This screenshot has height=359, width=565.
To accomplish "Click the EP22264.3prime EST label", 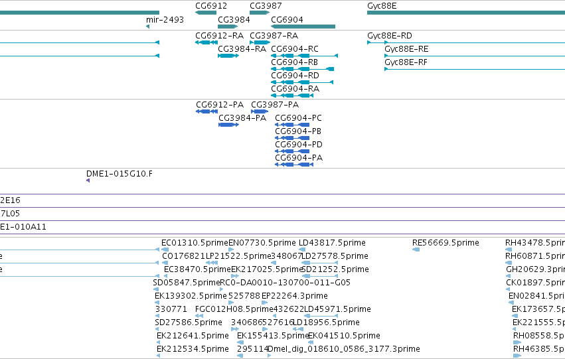I will tap(294, 297).
